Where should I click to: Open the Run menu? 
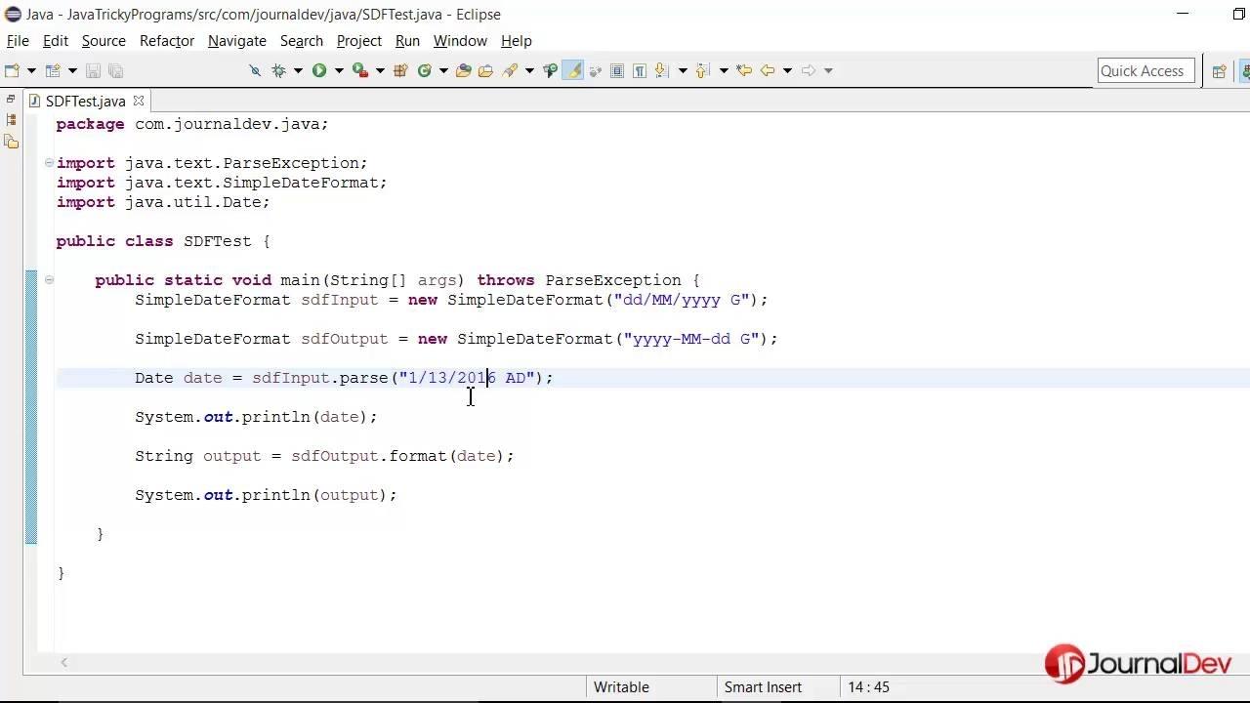tap(407, 41)
